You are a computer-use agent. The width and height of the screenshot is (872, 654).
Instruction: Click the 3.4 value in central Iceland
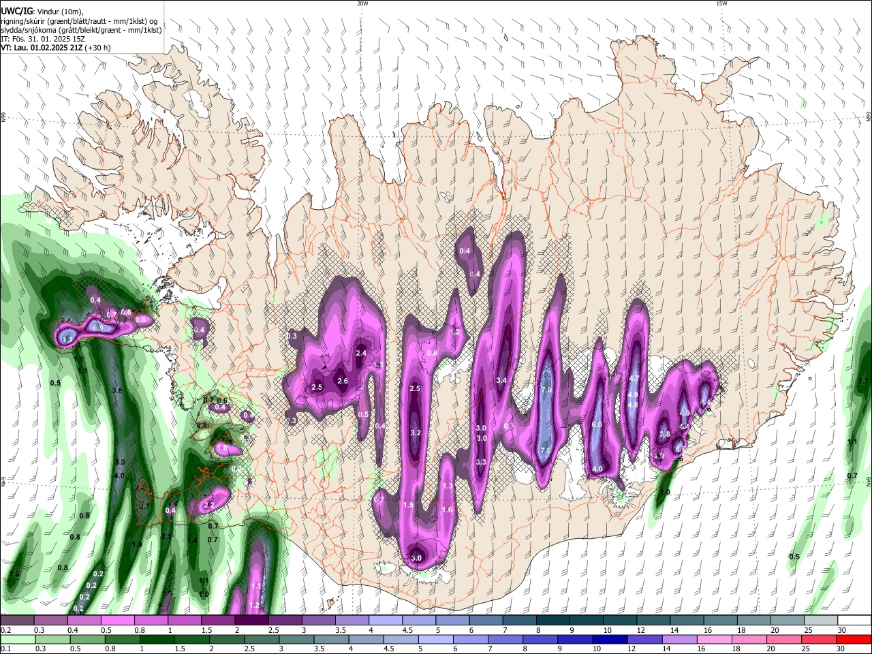[501, 380]
